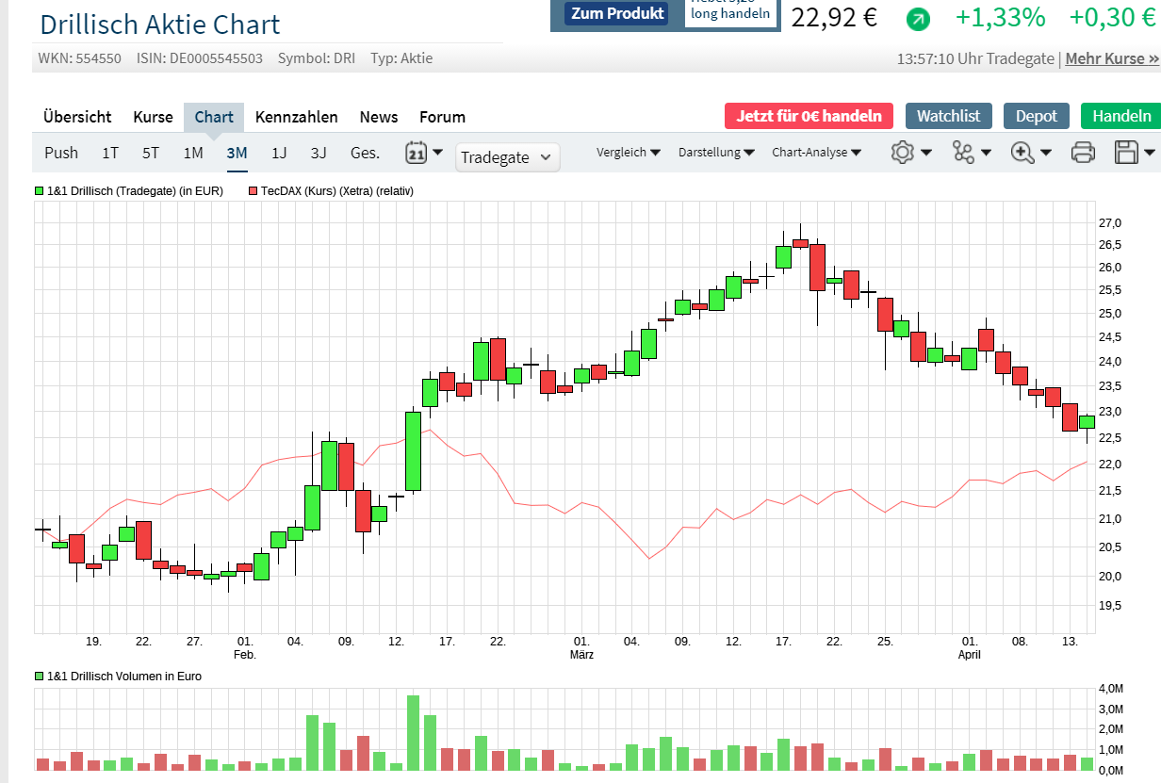Viewport: 1161px width, 783px height.
Task: Click the 1&1 Drillisch Volumen in Euro label
Action: [x=124, y=677]
